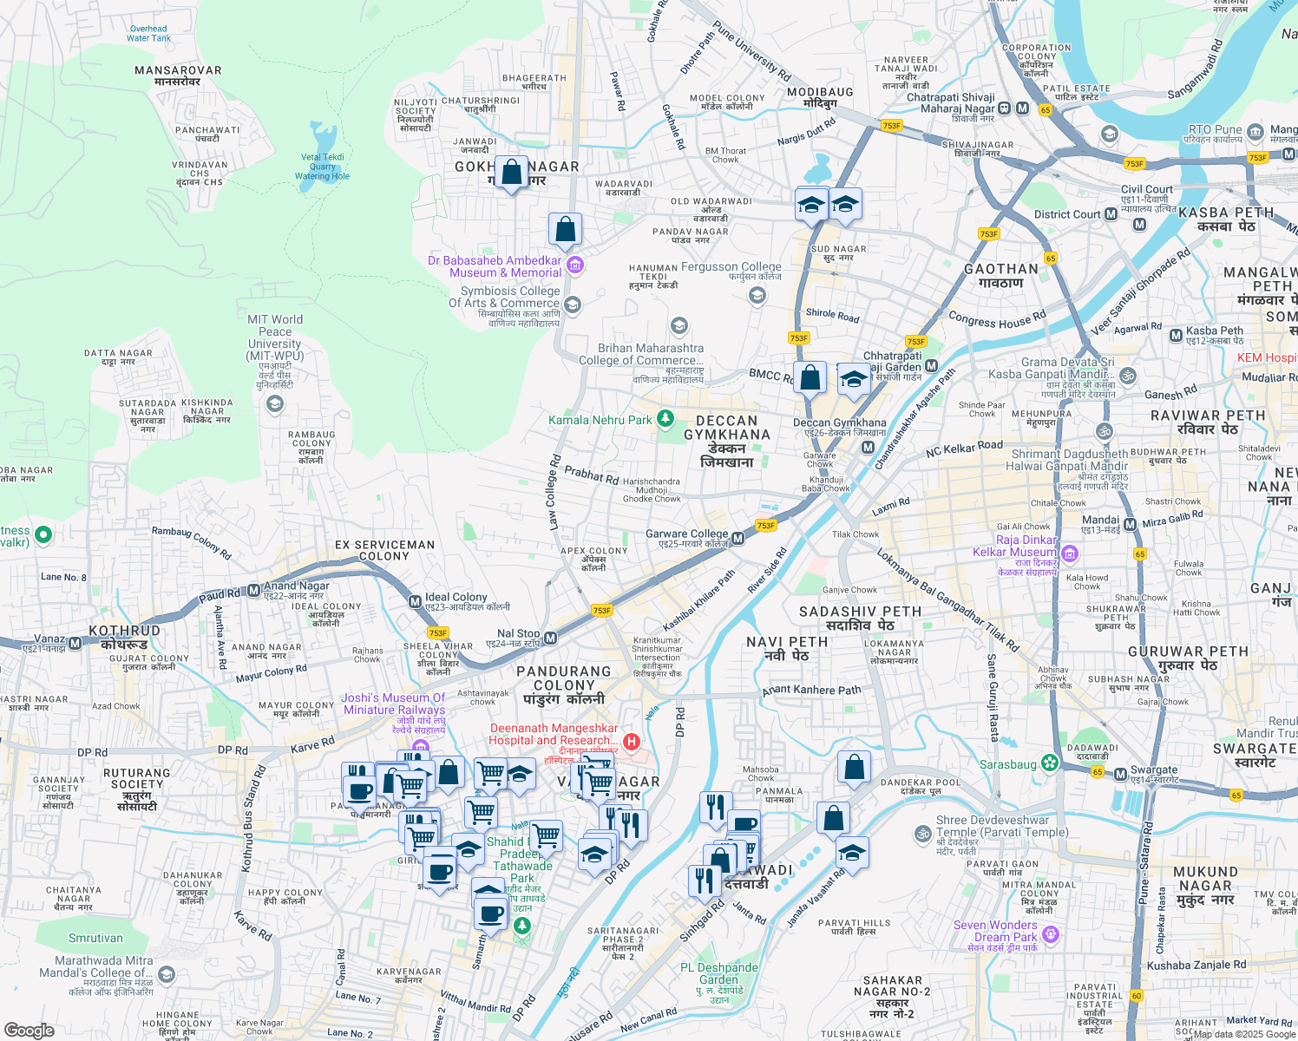Click Marathwada Mitra Mandal's College icon
Screen dimensions: 1298x1041
pos(165,974)
